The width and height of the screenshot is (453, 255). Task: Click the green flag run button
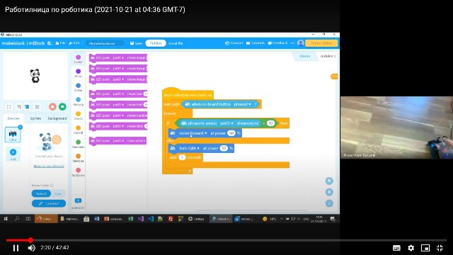[62, 107]
